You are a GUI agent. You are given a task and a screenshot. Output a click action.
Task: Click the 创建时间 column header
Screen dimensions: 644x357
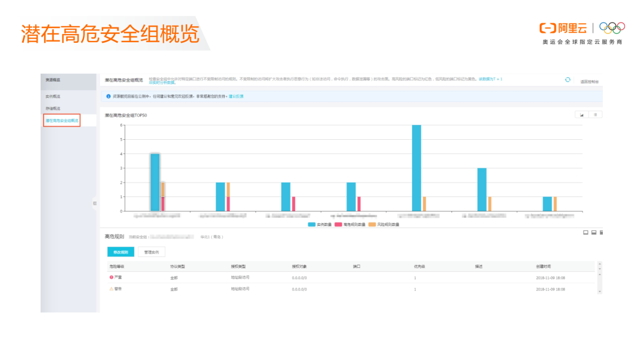(543, 267)
